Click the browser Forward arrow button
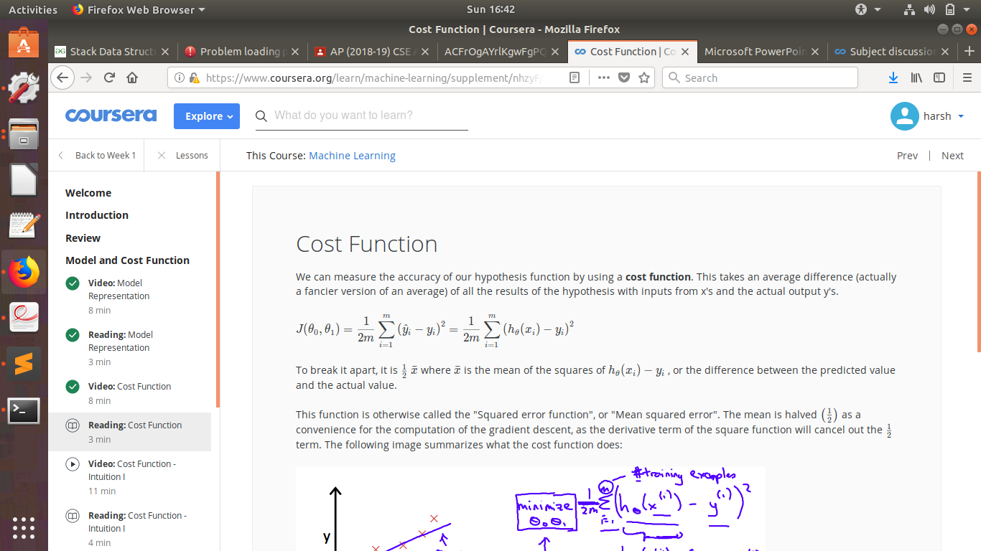Screen dimensions: 981x551 [87, 77]
